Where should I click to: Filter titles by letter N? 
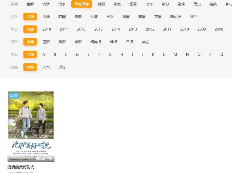[x=187, y=54]
